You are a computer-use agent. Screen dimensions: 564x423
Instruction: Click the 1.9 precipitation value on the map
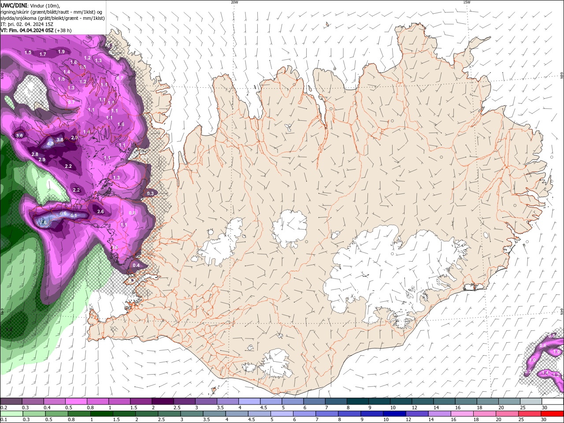pyautogui.click(x=61, y=52)
